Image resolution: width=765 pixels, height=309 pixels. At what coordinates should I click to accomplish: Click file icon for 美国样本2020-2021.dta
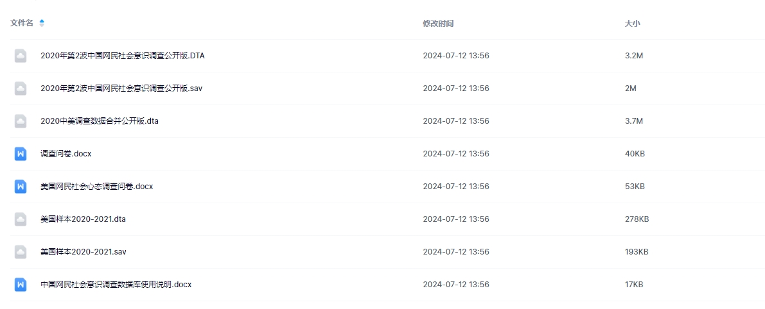pos(21,219)
